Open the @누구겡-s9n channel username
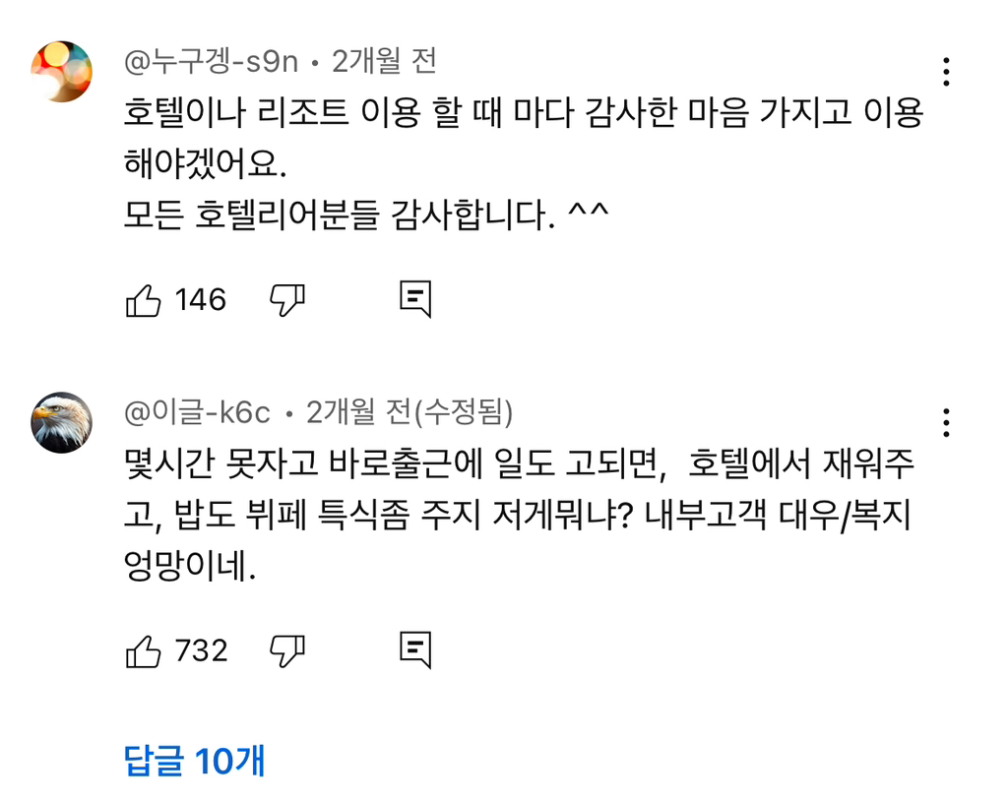The height and width of the screenshot is (801, 1008). pos(211,63)
